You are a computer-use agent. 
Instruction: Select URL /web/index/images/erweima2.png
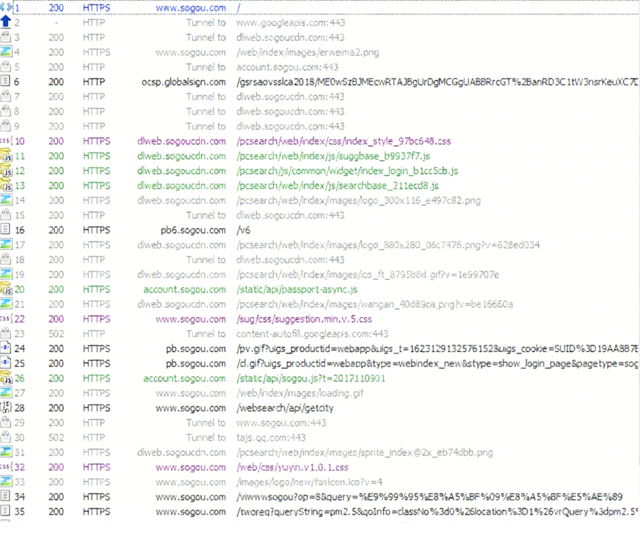point(308,52)
